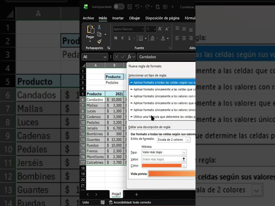Screen dimensions: 275x206
Task: Toggle underline with the S button
Action: click(x=129, y=38)
